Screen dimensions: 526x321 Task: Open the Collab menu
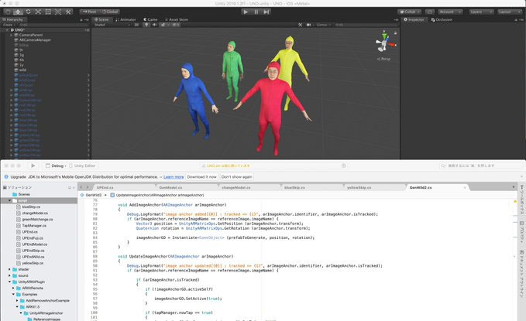[411, 12]
